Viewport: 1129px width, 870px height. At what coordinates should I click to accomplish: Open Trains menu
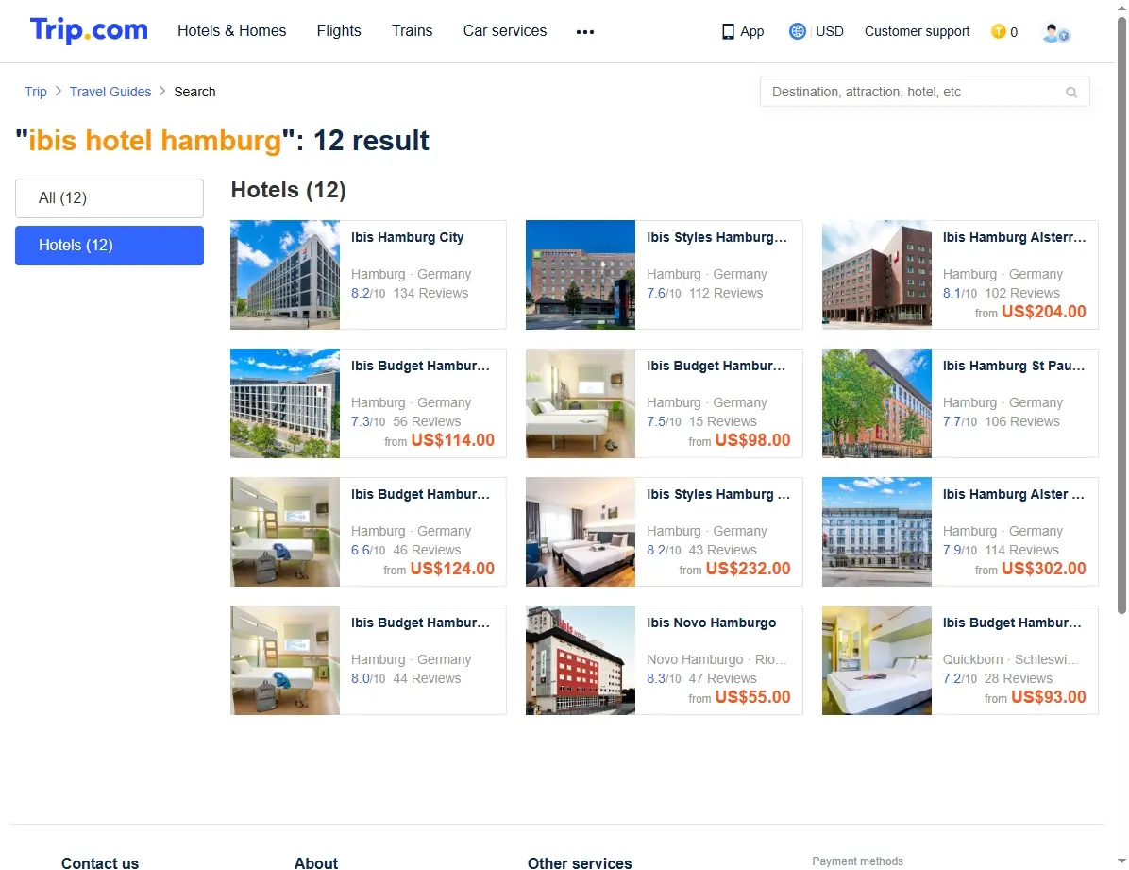(x=412, y=30)
